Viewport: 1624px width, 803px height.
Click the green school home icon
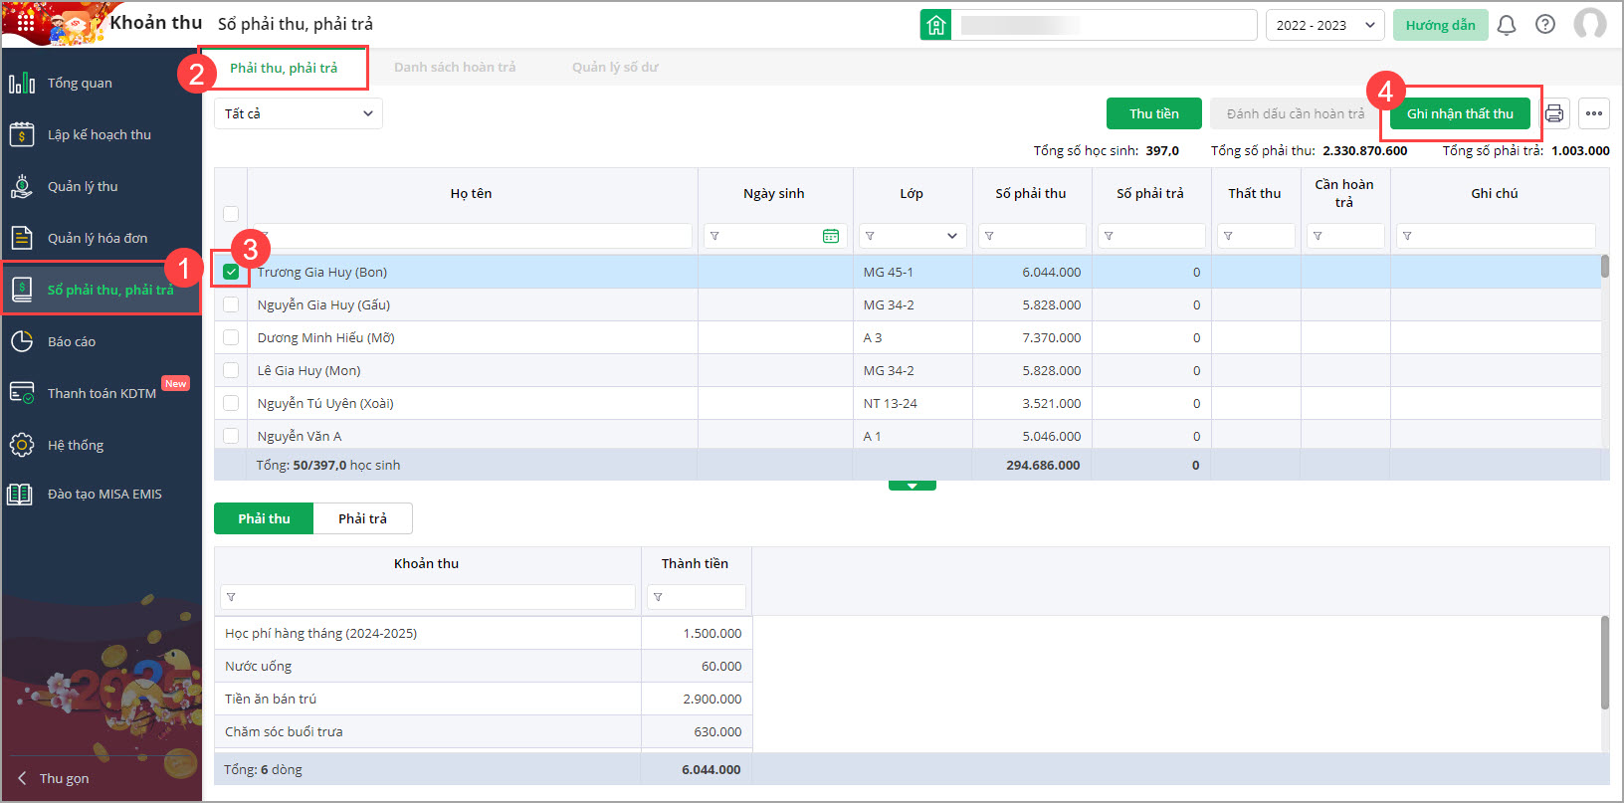click(x=936, y=25)
